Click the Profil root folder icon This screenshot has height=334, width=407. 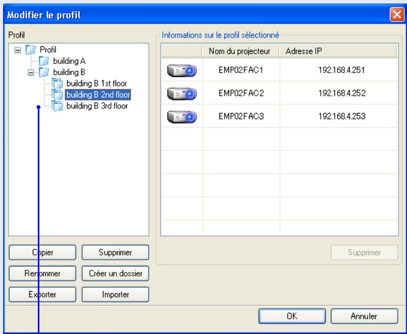click(x=30, y=49)
